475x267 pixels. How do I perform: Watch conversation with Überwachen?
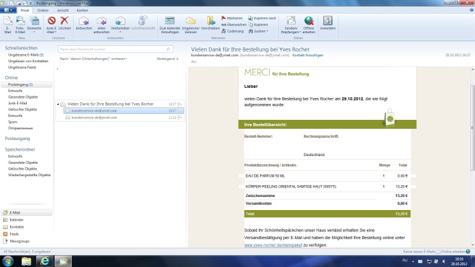(233, 24)
